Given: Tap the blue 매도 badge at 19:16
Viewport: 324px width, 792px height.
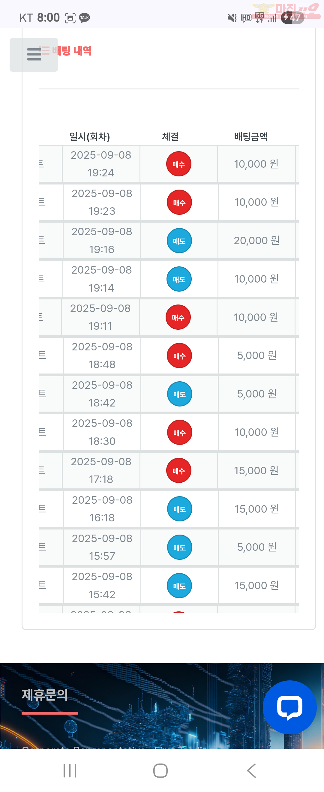Looking at the screenshot, I should click(x=179, y=241).
